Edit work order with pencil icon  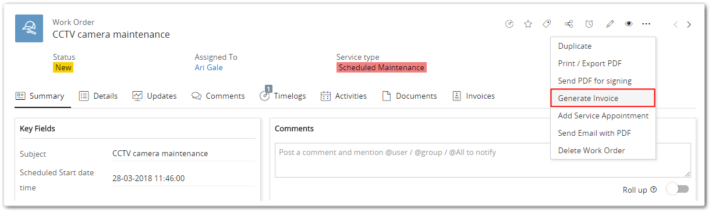tap(610, 24)
